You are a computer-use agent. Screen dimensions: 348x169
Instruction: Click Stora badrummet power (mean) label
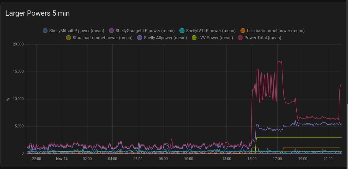pos(103,38)
